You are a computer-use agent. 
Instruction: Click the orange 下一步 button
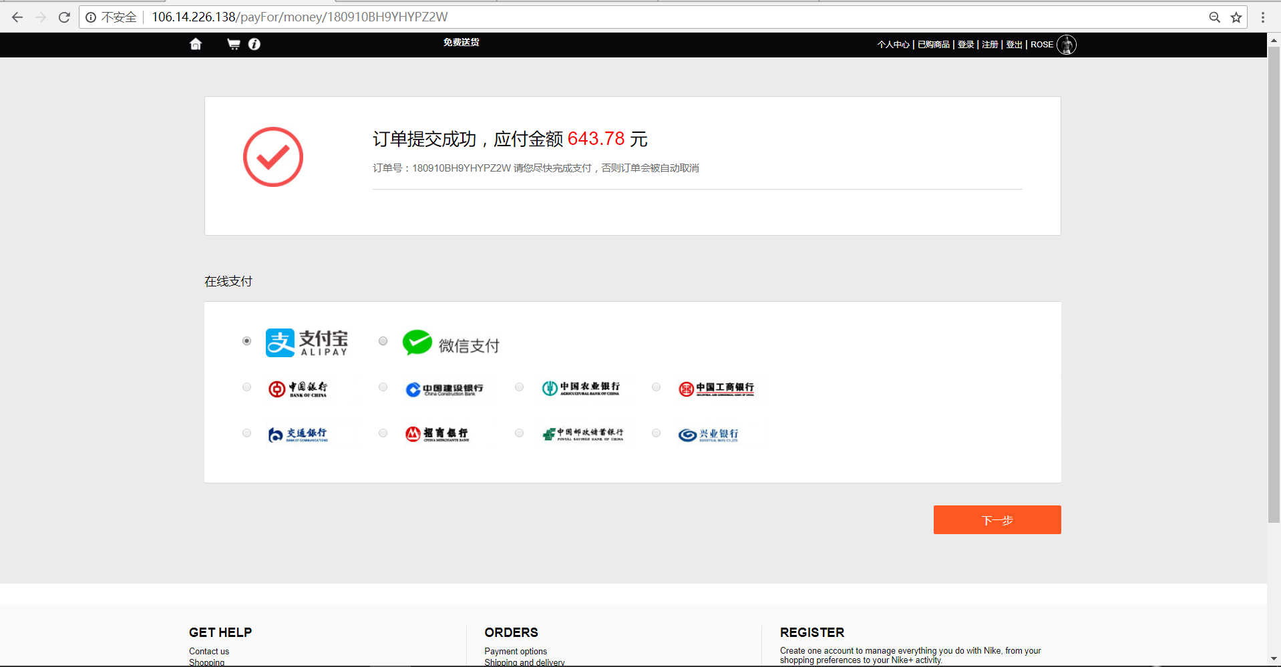pos(997,519)
